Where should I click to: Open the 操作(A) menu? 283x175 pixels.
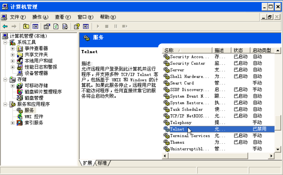[40, 17]
